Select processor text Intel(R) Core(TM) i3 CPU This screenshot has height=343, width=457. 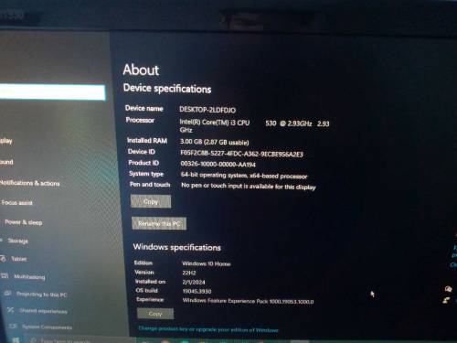pyautogui.click(x=215, y=123)
